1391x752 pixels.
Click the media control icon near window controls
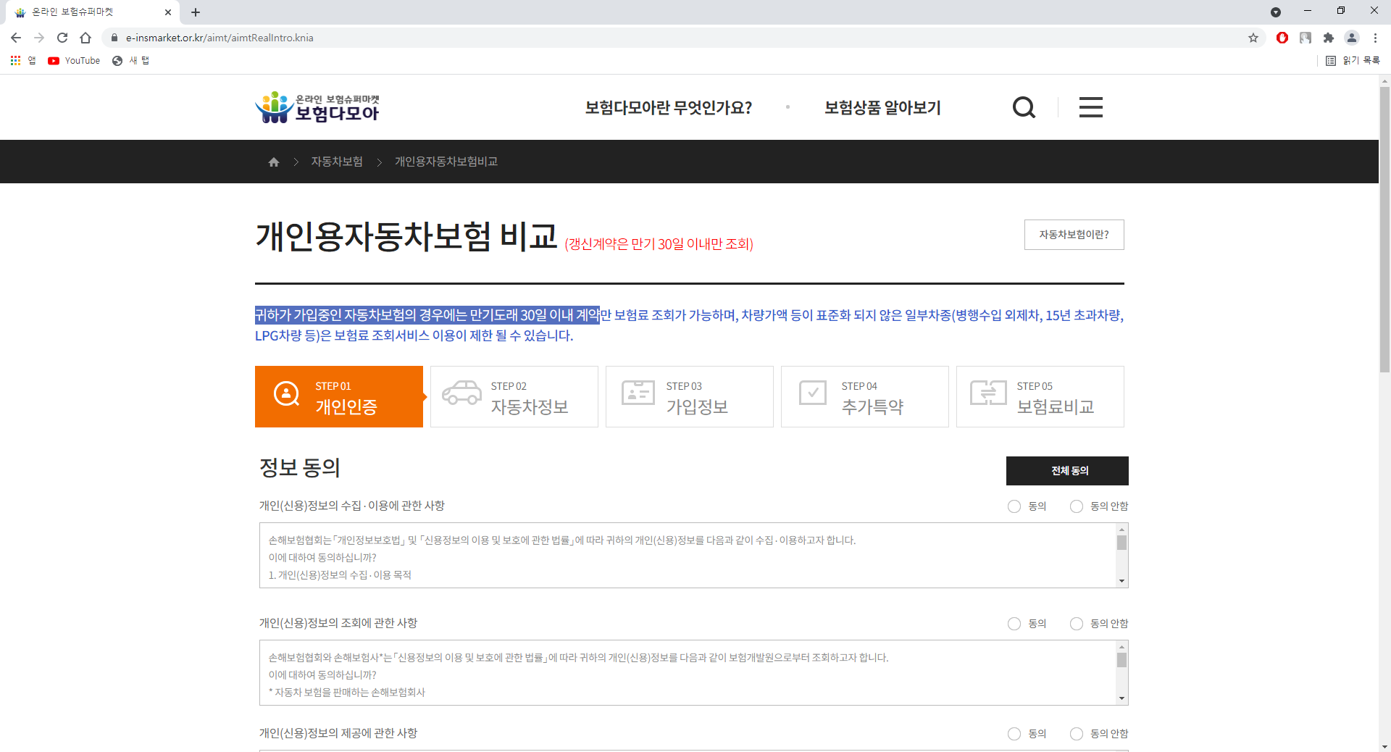coord(1276,12)
